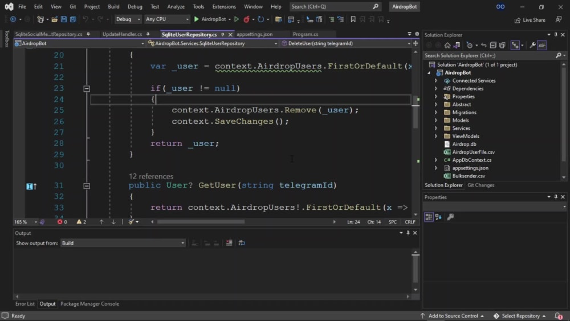
Task: Click Clear All icon in Output panel
Action: [229, 243]
